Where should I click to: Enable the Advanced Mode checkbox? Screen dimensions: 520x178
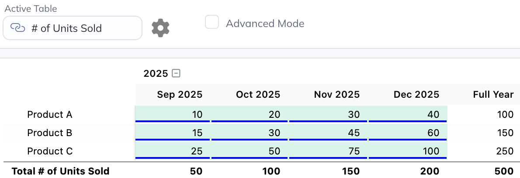tap(212, 22)
